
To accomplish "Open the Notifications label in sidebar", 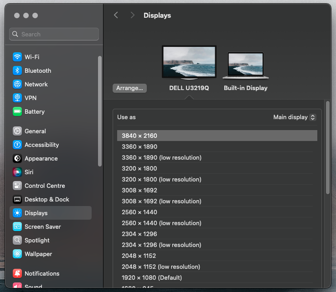I will coord(42,274).
